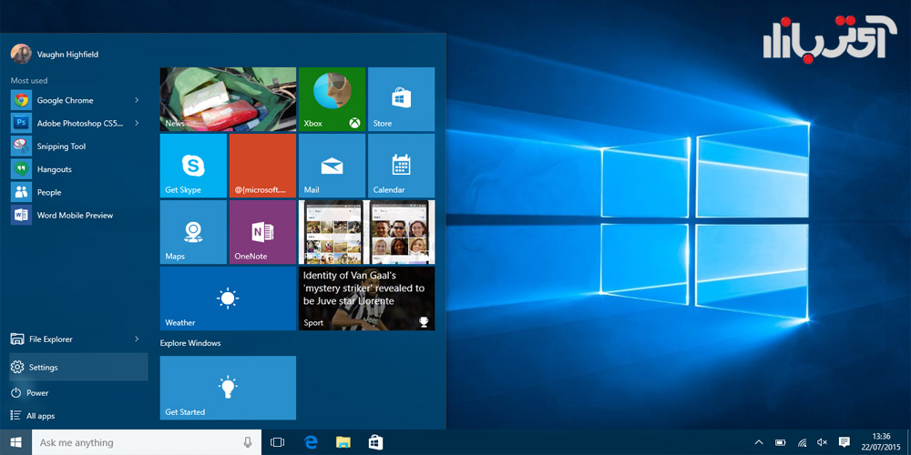This screenshot has height=455, width=911.
Task: Open the News live tile
Action: [x=228, y=99]
